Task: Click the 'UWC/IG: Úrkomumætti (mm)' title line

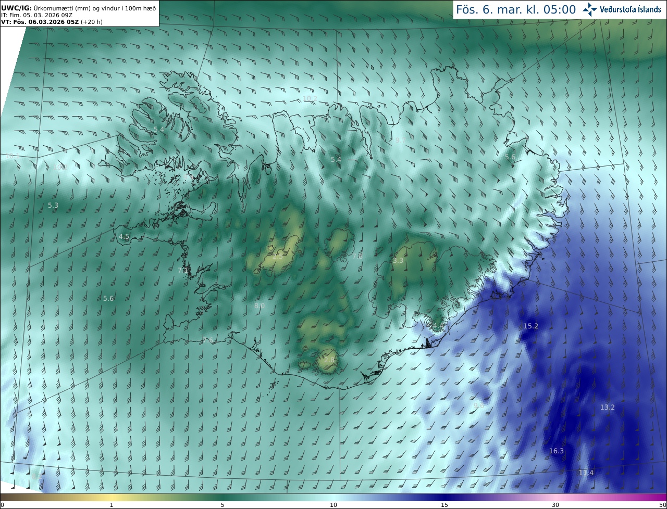Action: (x=79, y=8)
